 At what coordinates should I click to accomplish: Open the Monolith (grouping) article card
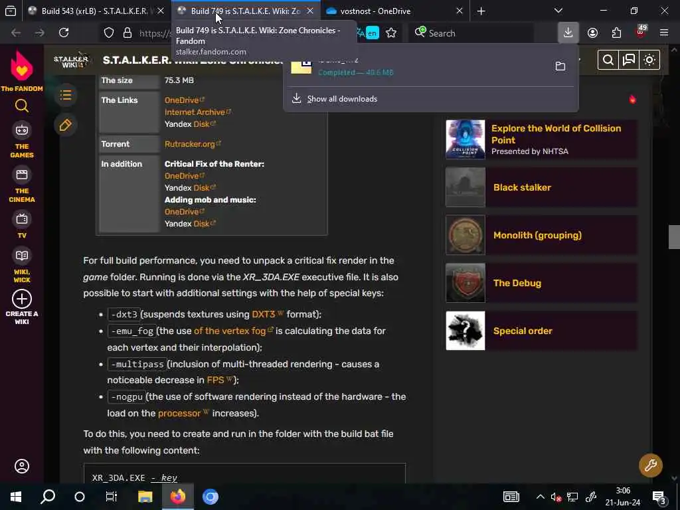point(541,235)
